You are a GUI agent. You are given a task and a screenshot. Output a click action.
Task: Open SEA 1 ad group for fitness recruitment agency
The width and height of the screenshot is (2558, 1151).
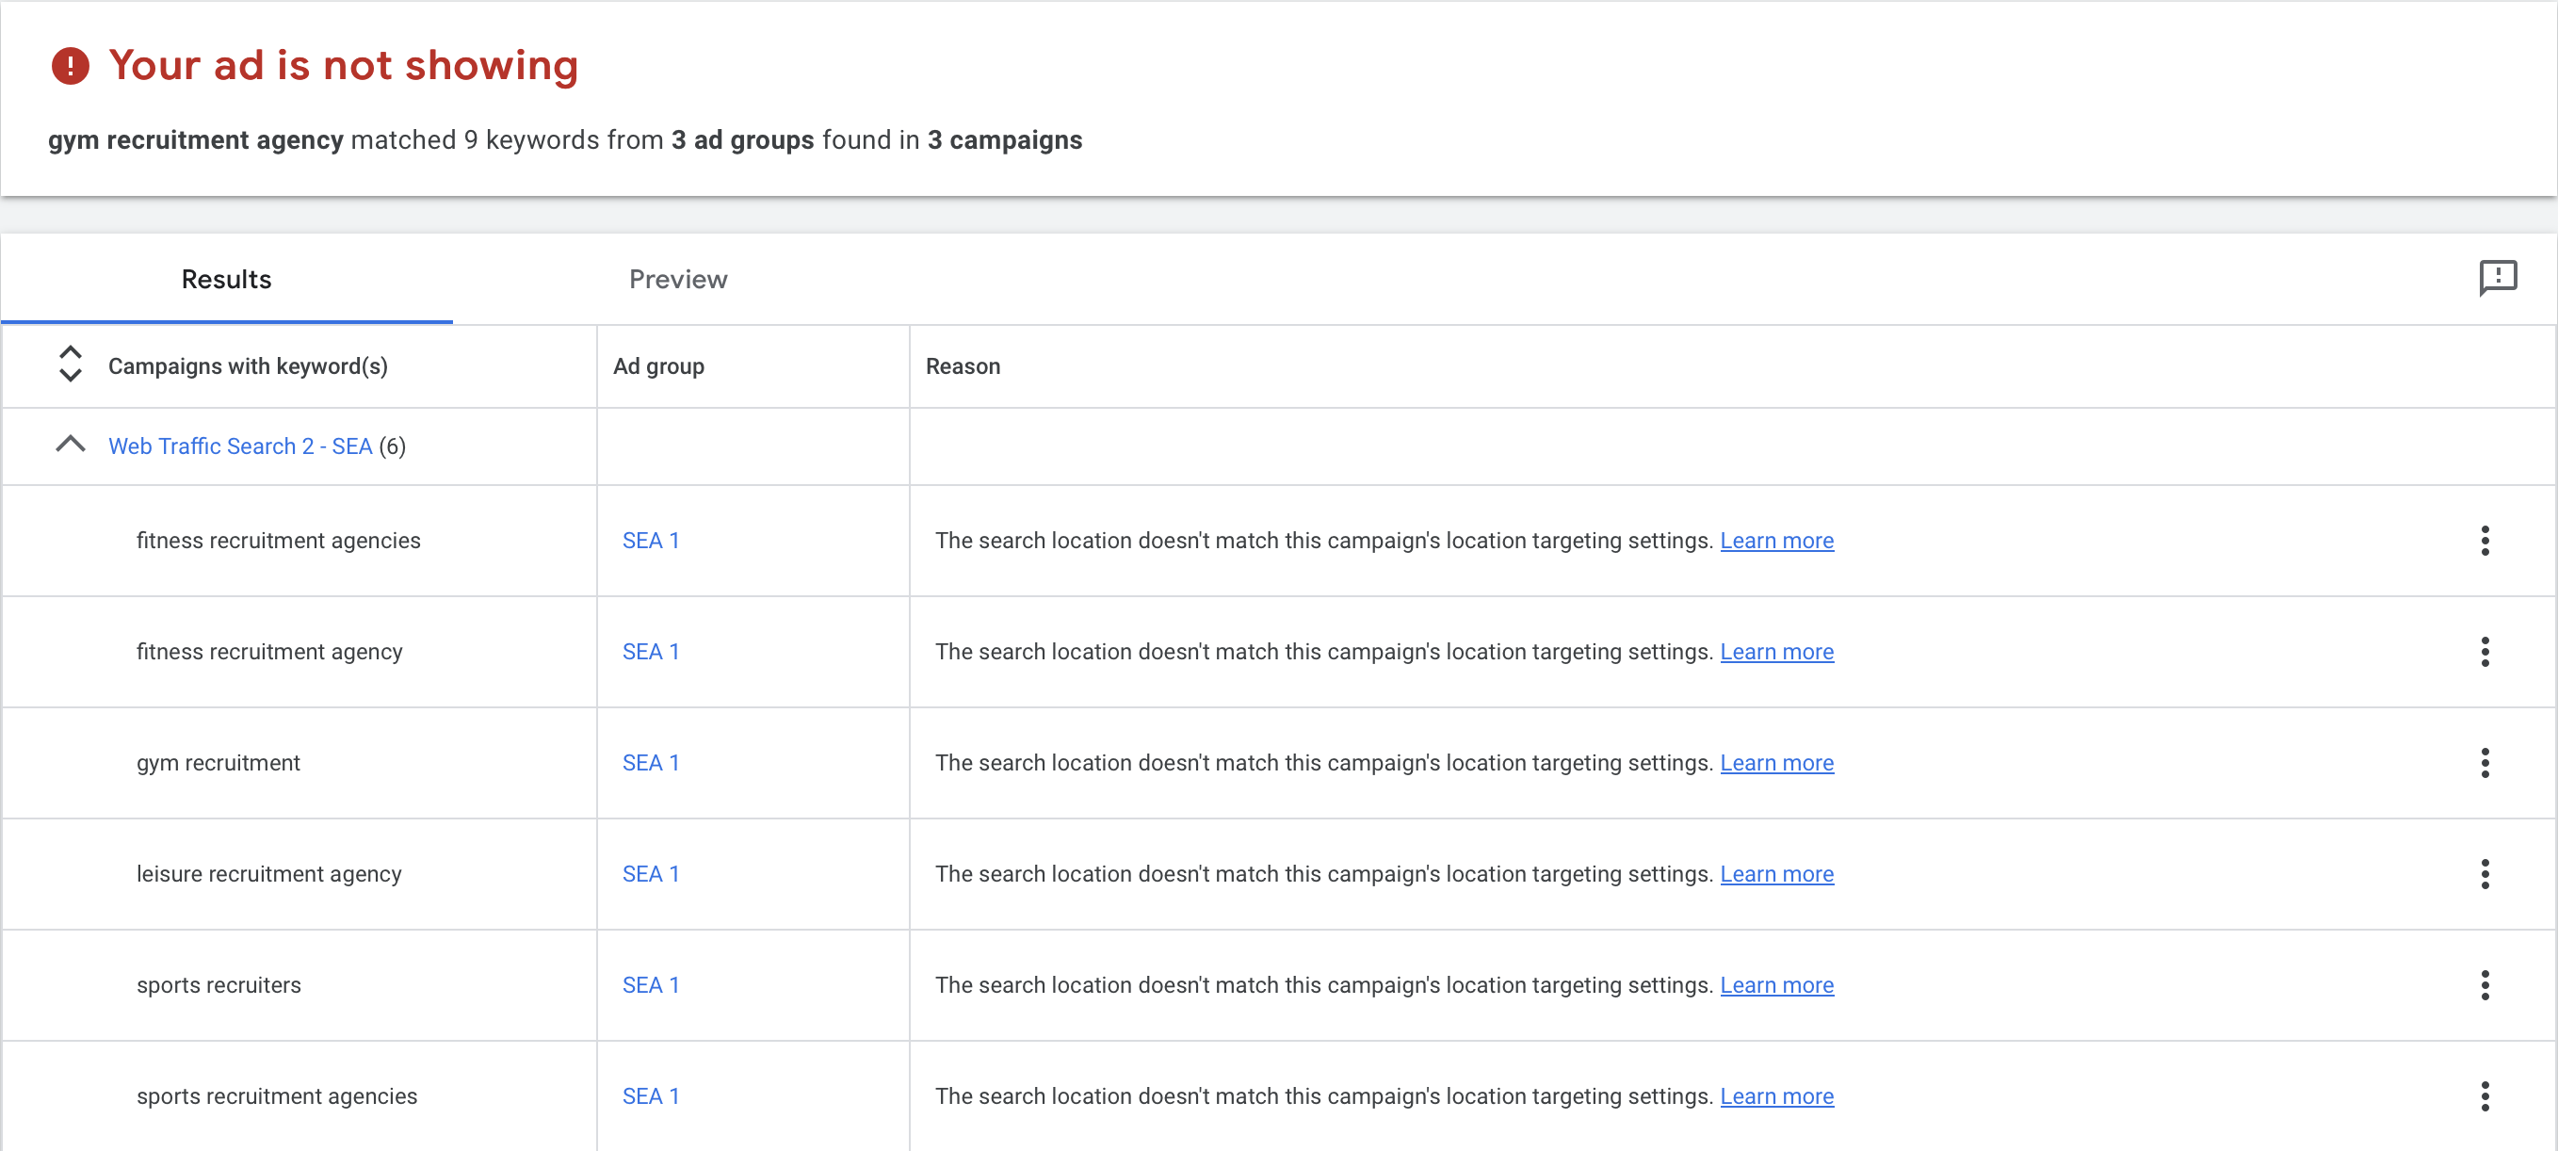click(651, 653)
